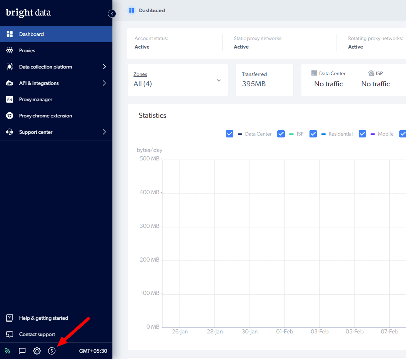Collapse the sidebar with the arrow button
The width and height of the screenshot is (406, 359).
coord(112,14)
